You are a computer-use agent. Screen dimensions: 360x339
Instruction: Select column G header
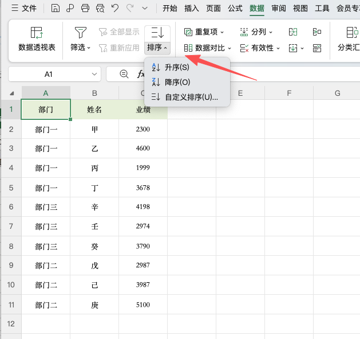pos(337,93)
